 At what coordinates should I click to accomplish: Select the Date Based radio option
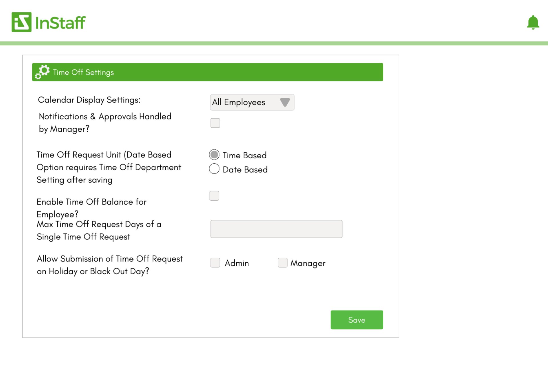pyautogui.click(x=214, y=169)
